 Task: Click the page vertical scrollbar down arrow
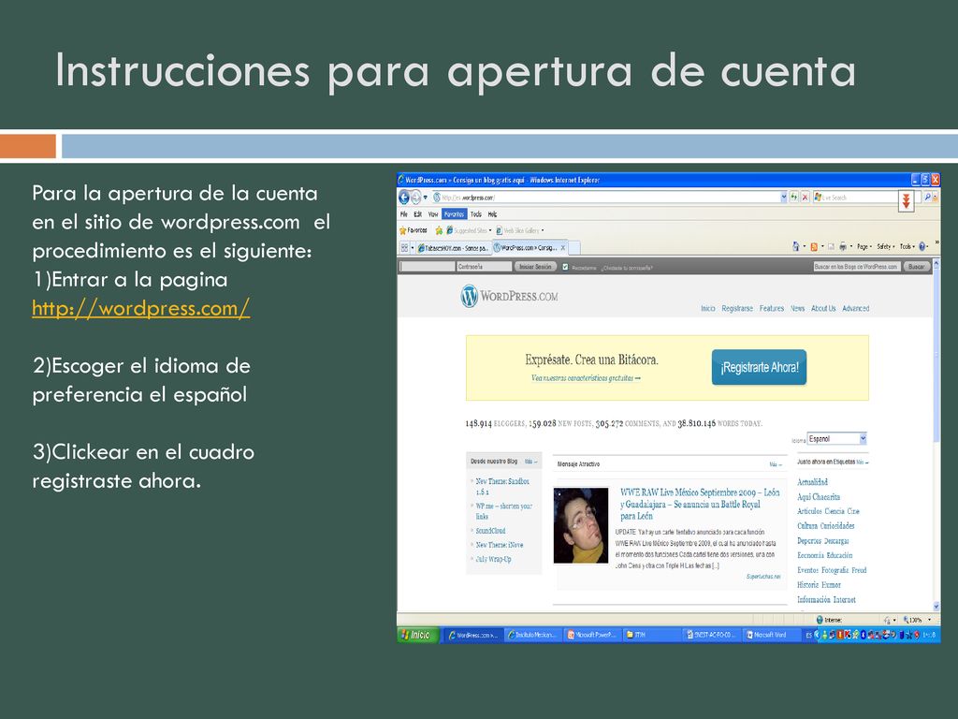936,607
